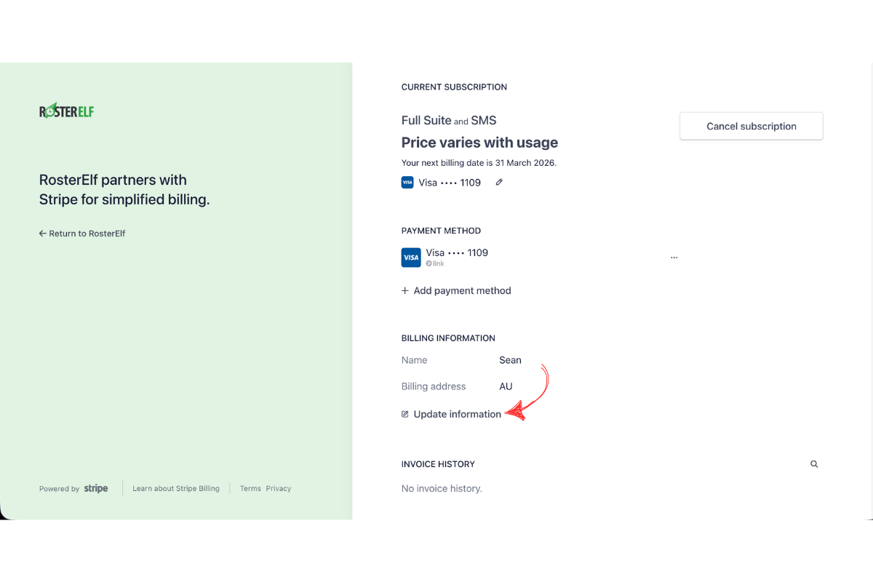
Task: View the Terms page
Action: [250, 488]
